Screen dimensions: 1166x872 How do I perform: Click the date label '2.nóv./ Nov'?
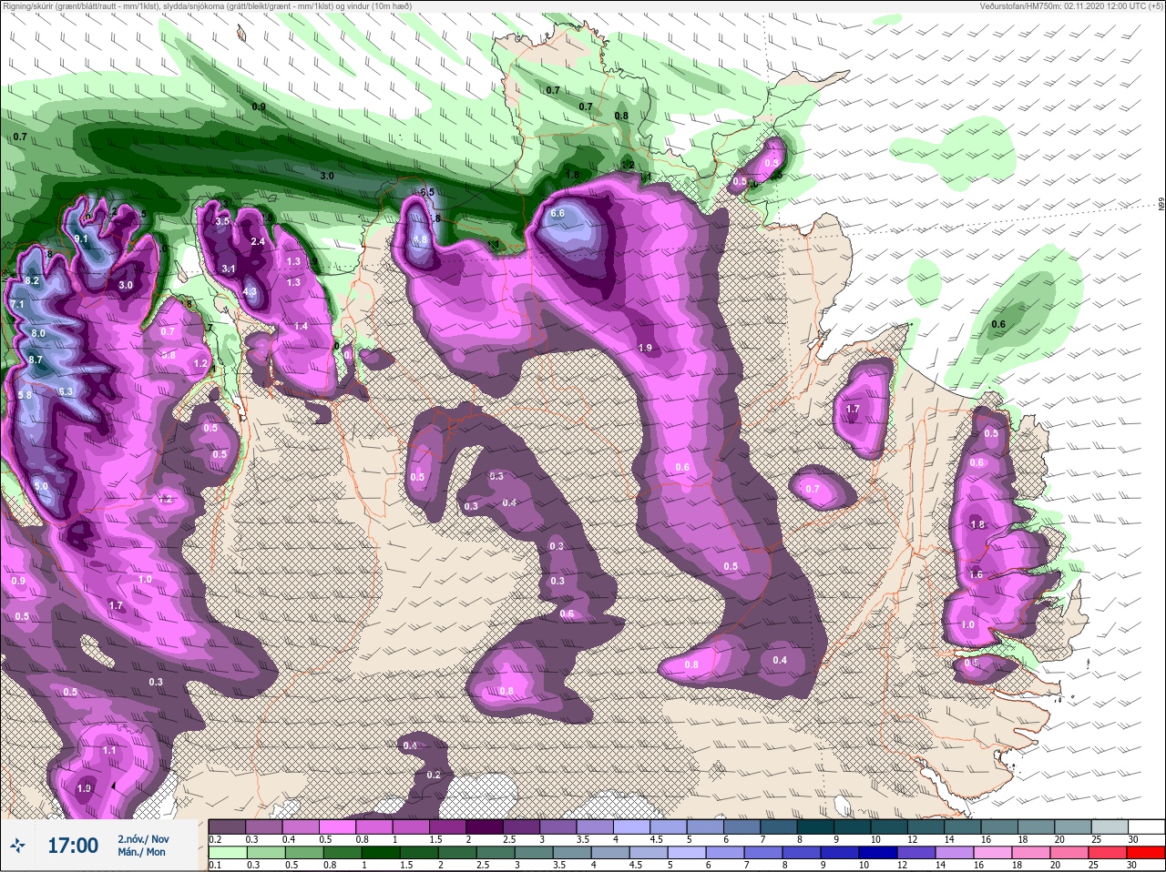tap(143, 838)
